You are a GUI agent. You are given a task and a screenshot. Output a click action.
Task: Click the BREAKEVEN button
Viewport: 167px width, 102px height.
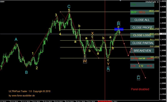[x=142, y=51]
